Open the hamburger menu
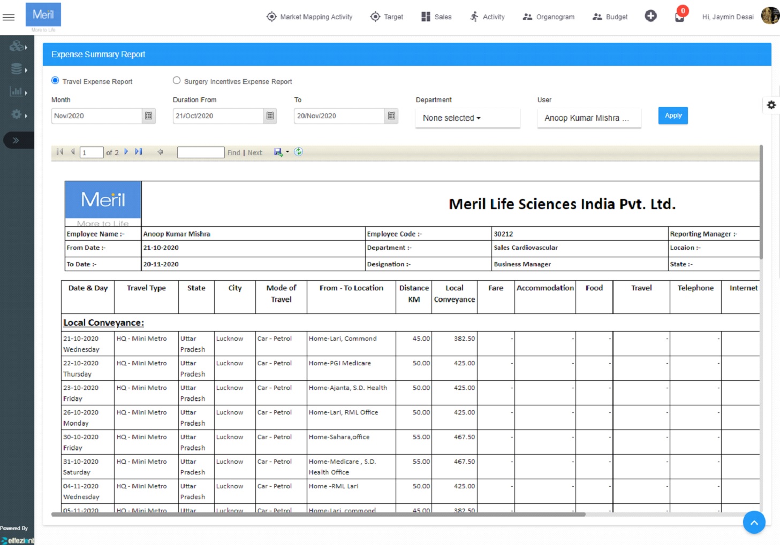Viewport: 780px width, 545px height. (9, 17)
